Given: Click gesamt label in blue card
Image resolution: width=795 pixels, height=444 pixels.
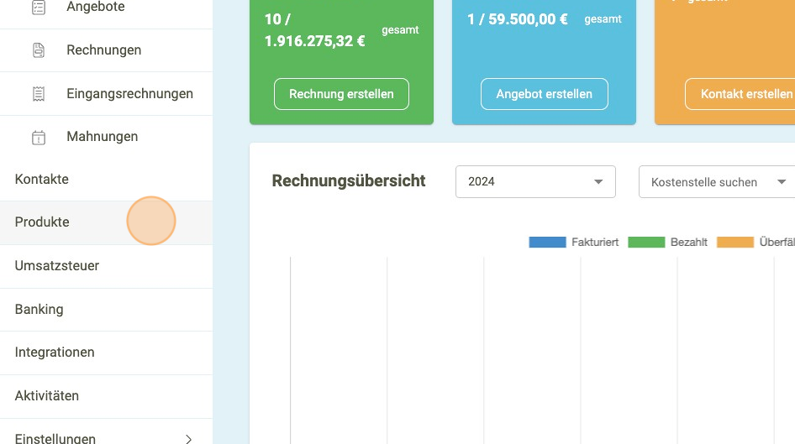Looking at the screenshot, I should [x=603, y=19].
